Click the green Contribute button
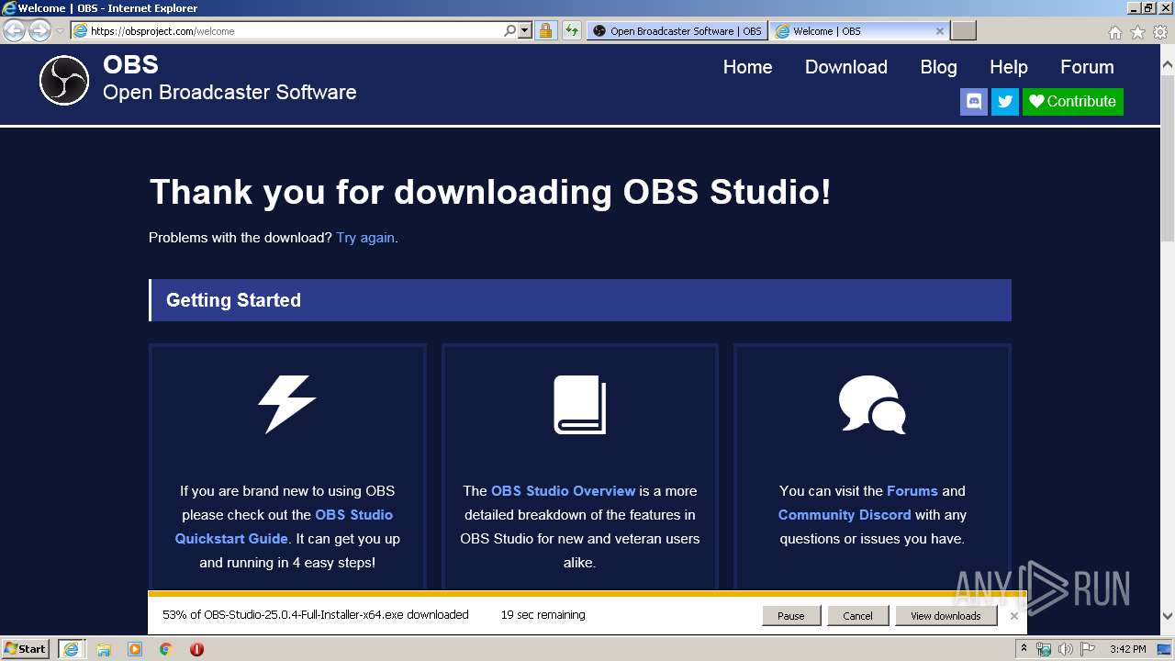 point(1073,101)
